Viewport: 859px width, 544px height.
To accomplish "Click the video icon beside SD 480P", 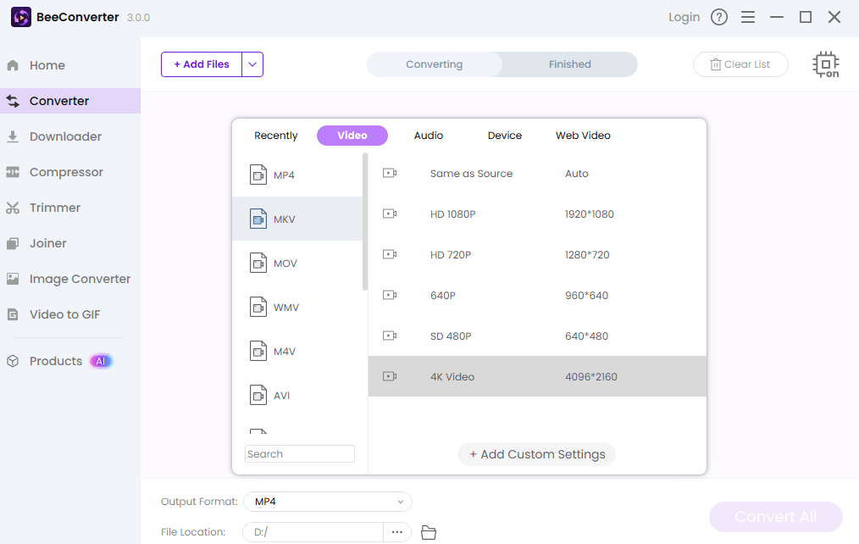I will (390, 336).
